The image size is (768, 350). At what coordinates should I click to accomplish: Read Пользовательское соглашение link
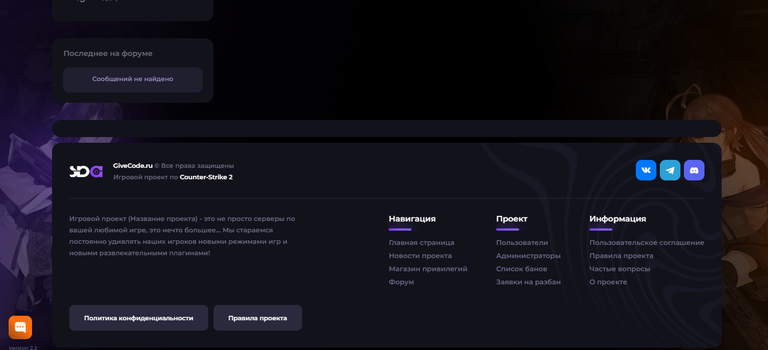(x=647, y=243)
